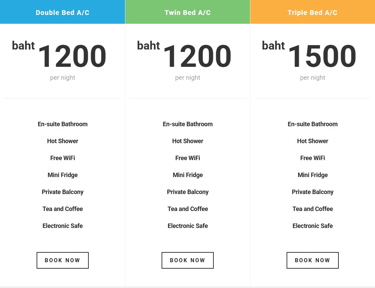This screenshot has width=375, height=288.
Task: Click Mini Fridge in Double Bed column
Action: [x=63, y=175]
